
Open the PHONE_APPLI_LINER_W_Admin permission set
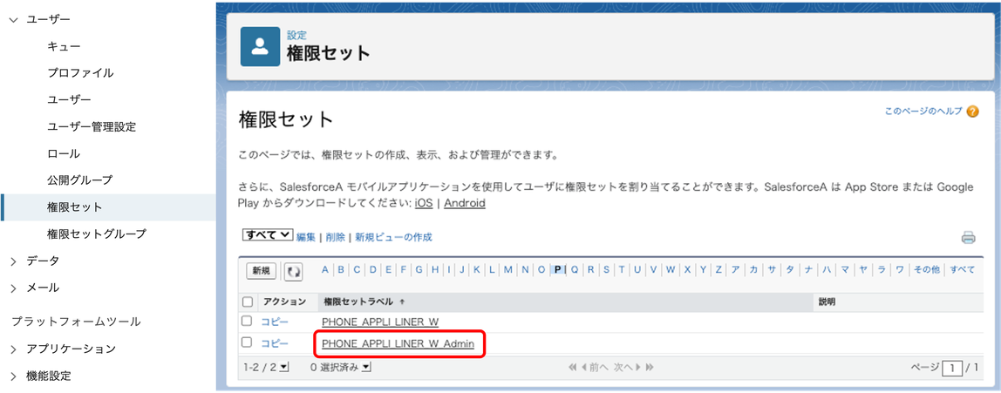398,344
